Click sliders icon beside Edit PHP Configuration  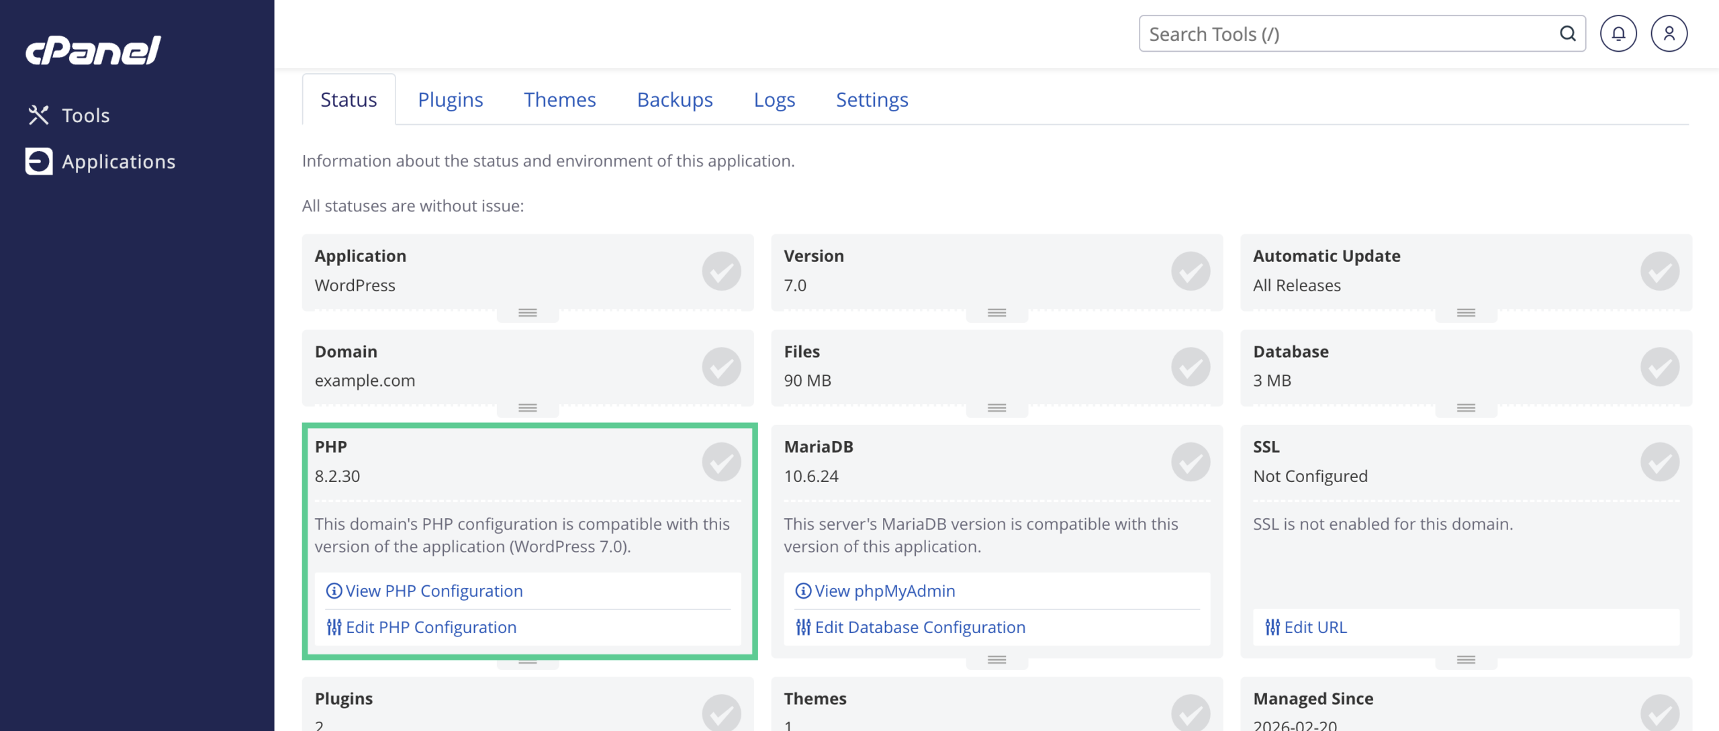click(334, 627)
